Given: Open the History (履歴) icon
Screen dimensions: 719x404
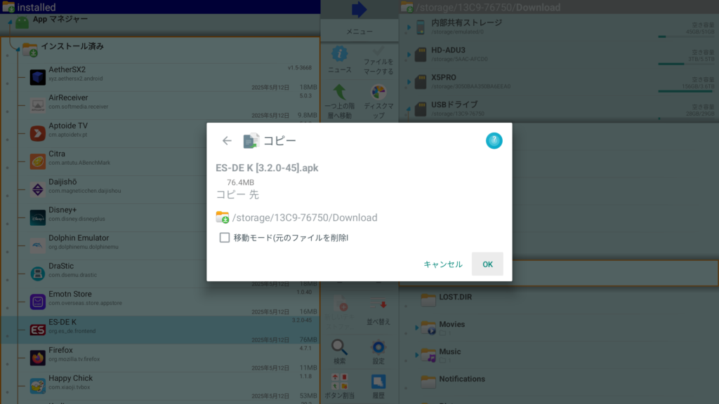Looking at the screenshot, I should click(378, 383).
